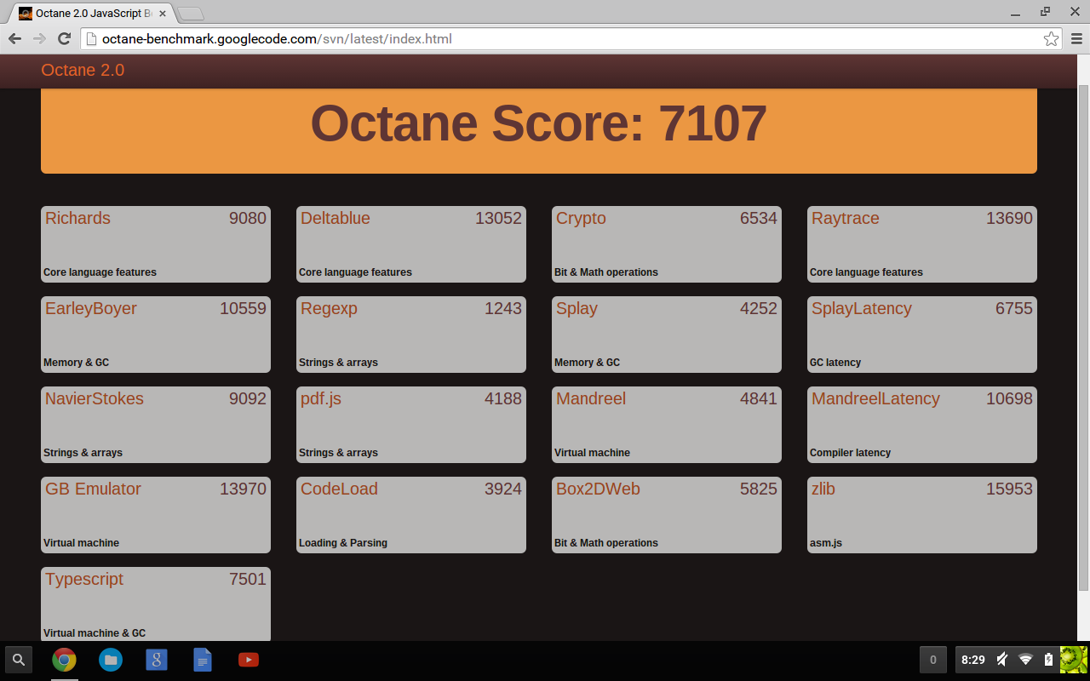1090x681 pixels.
Task: Open Google Search app on the shelf
Action: coord(156,660)
